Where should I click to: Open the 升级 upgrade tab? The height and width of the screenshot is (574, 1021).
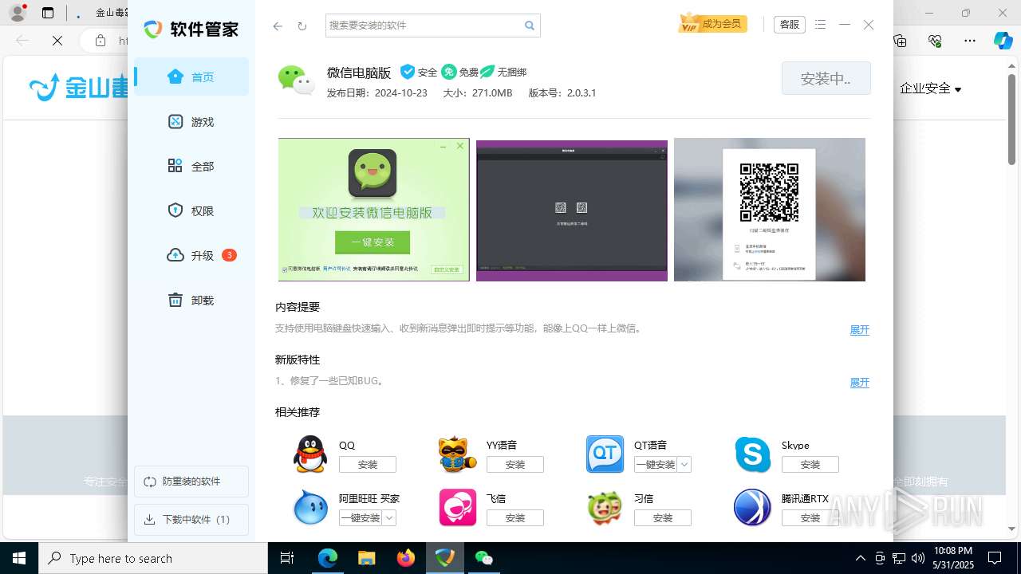[191, 256]
